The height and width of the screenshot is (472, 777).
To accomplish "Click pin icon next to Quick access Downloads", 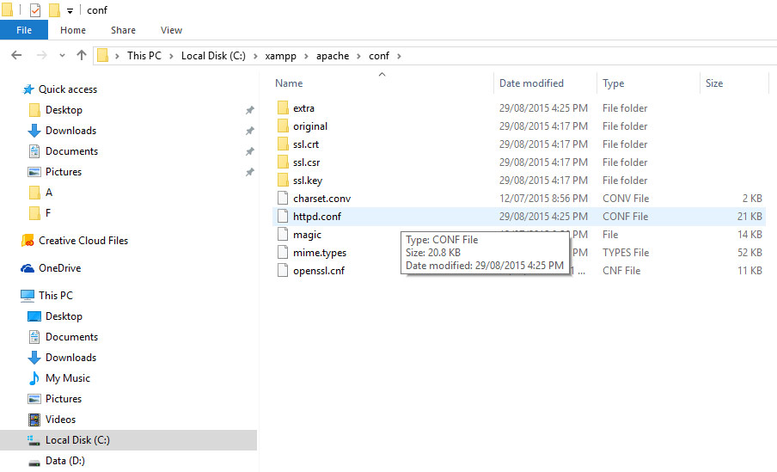I will 250,131.
